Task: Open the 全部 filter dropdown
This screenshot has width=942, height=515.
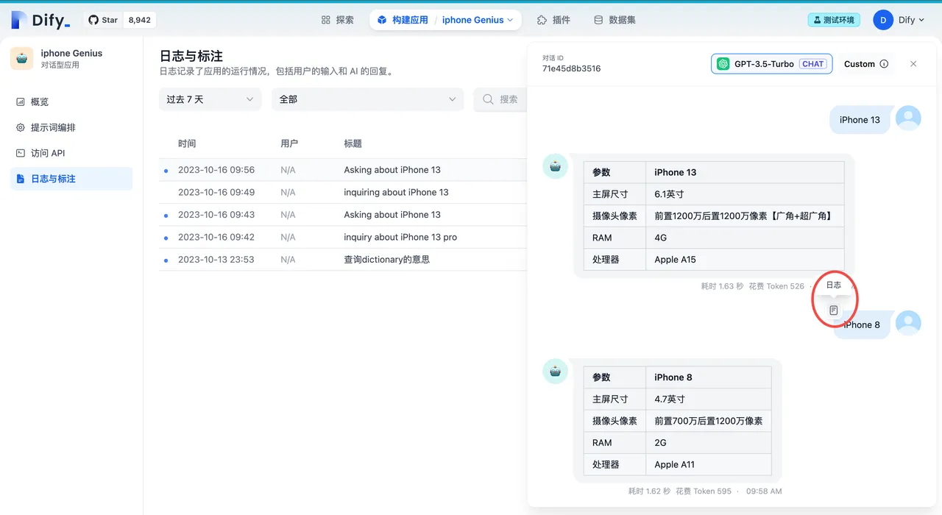Action: (367, 99)
